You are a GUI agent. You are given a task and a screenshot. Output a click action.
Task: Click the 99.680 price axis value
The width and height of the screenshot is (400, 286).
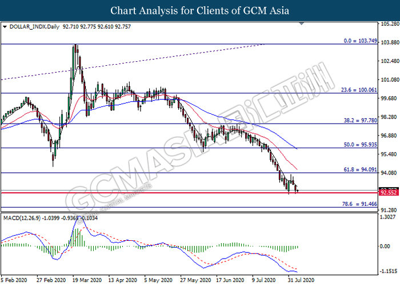tap(389, 98)
